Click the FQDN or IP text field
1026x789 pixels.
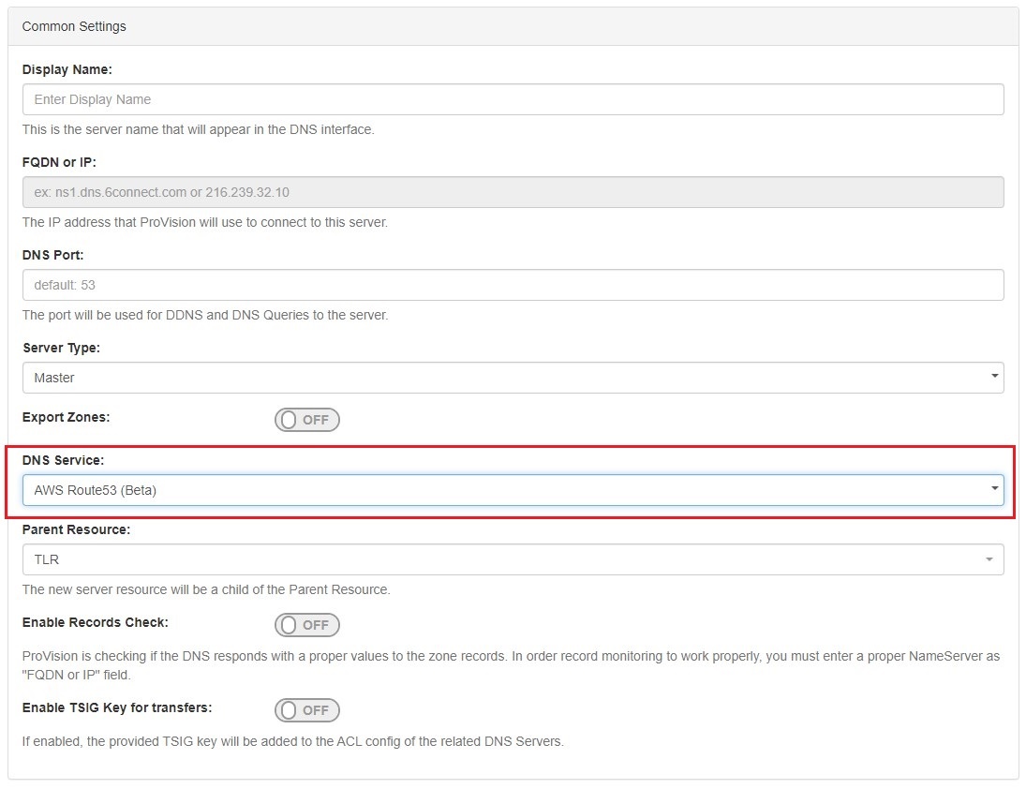[513, 192]
